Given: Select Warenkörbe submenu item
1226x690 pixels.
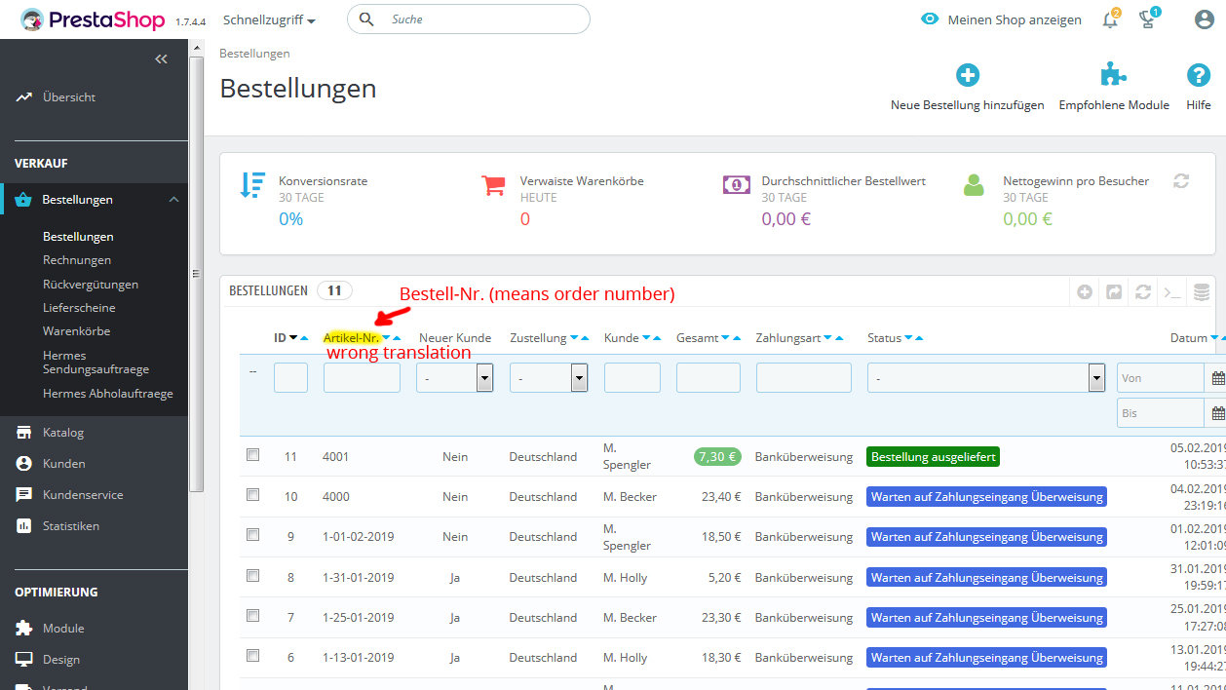Looking at the screenshot, I should tap(76, 331).
